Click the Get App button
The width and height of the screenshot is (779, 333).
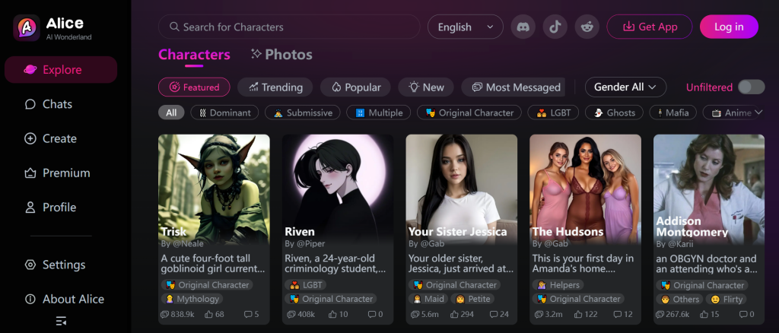point(650,27)
